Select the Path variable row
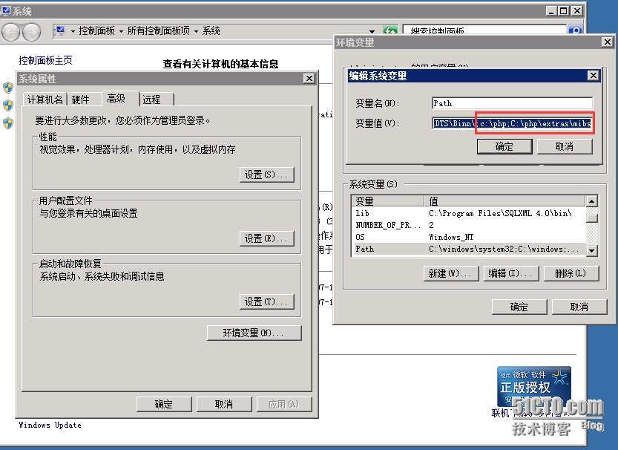 pos(469,249)
